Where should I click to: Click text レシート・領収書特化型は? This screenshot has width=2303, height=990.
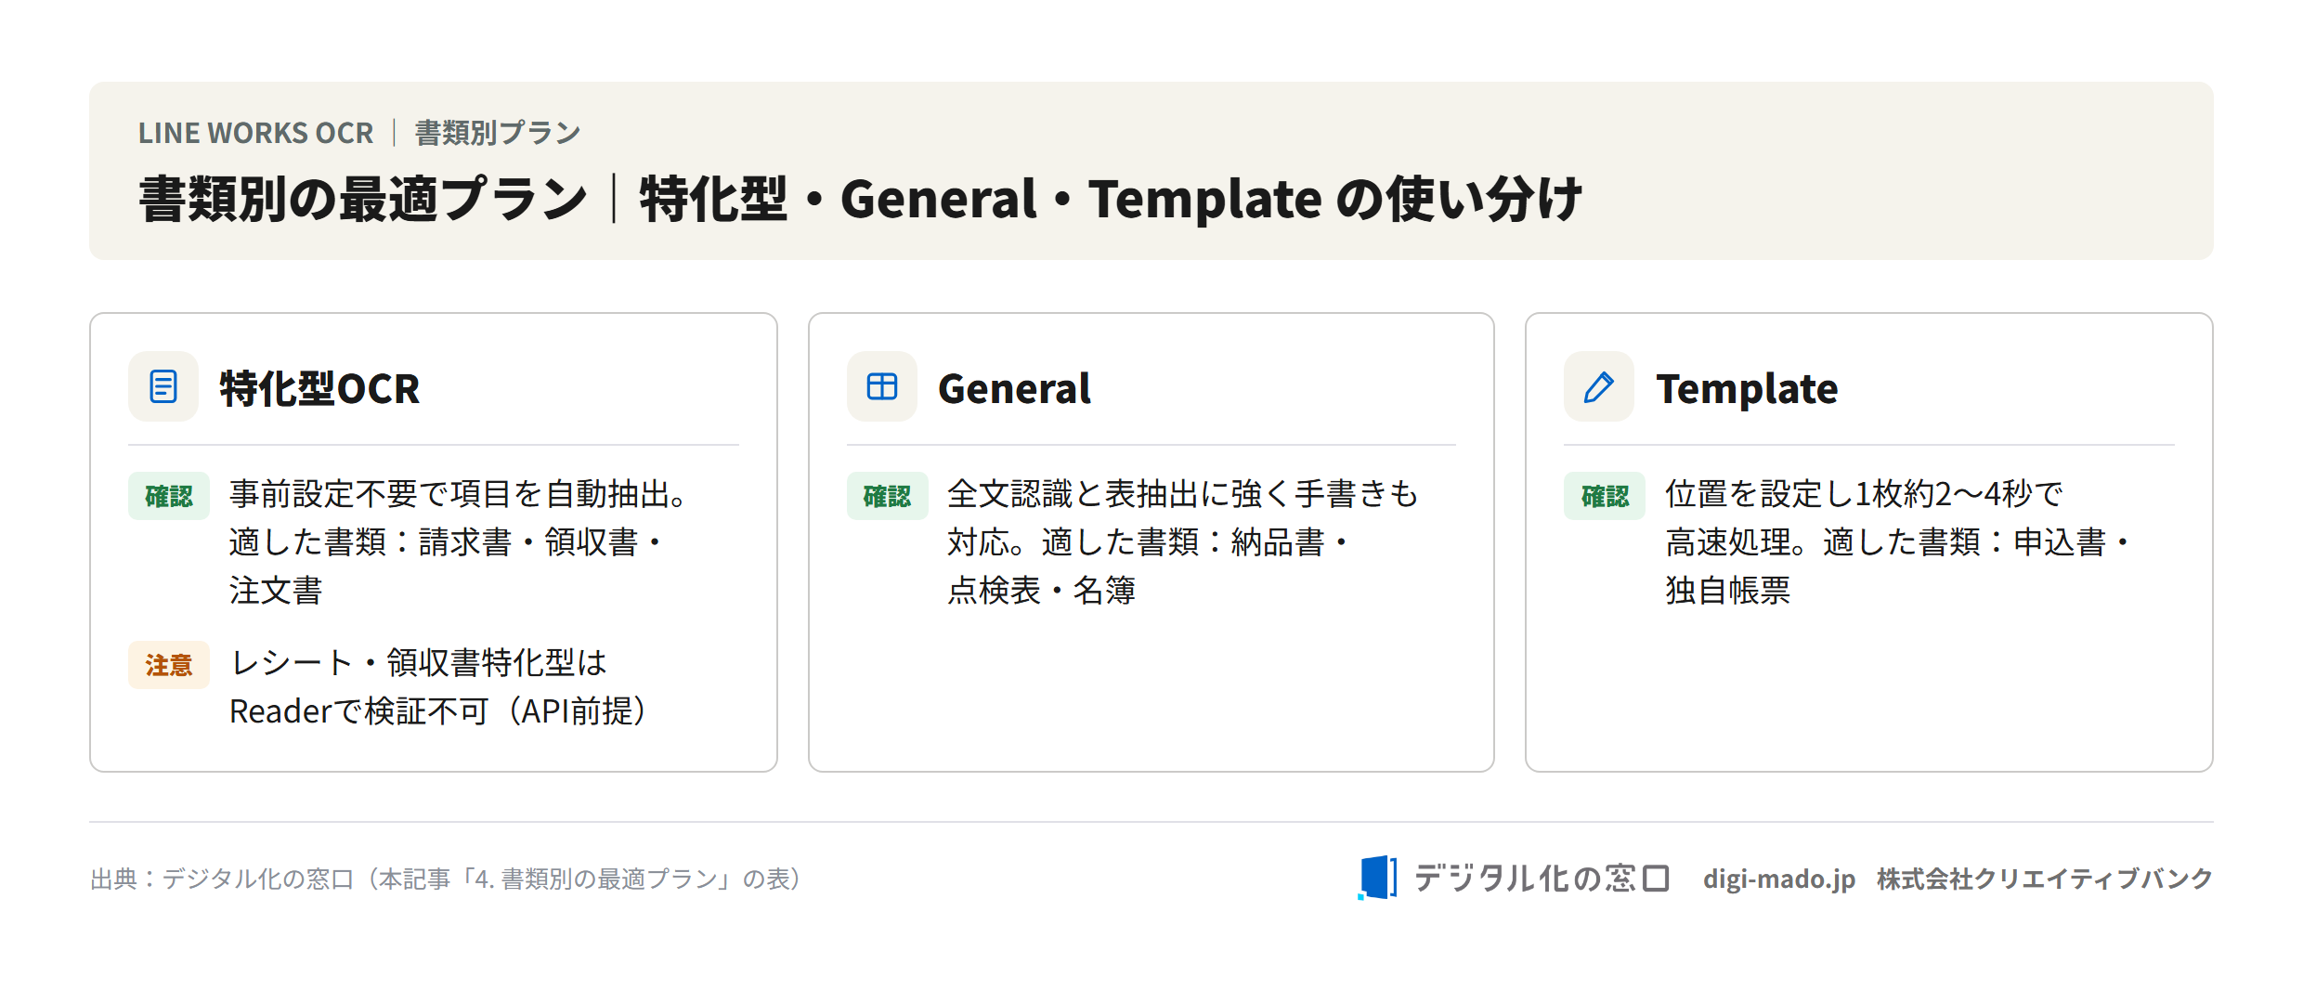pos(419,663)
